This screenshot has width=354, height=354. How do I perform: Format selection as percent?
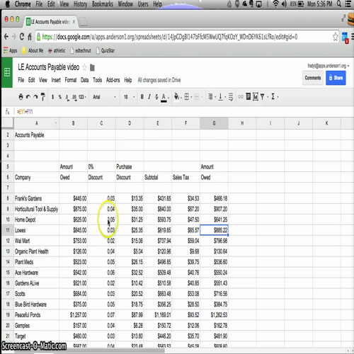pyautogui.click(x=60, y=97)
